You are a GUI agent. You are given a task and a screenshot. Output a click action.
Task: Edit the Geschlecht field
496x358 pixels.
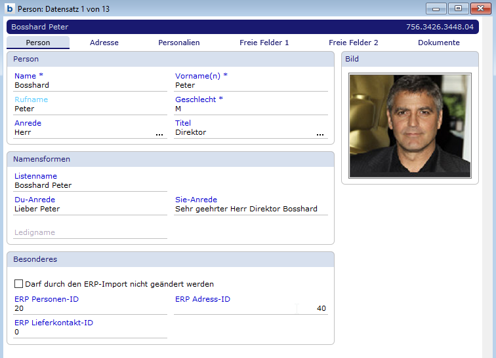pos(251,109)
